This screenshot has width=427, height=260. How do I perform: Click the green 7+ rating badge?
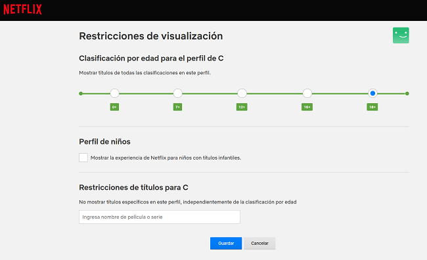pos(177,107)
